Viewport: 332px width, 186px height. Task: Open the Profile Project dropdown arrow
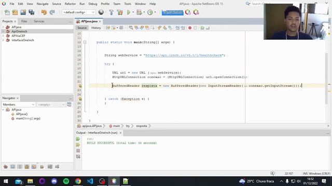[x=155, y=12]
